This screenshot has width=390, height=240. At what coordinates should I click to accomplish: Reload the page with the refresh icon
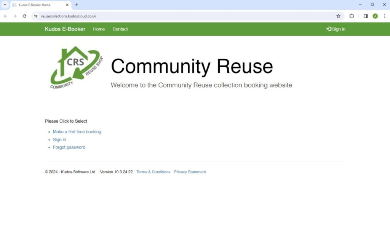tap(24, 16)
